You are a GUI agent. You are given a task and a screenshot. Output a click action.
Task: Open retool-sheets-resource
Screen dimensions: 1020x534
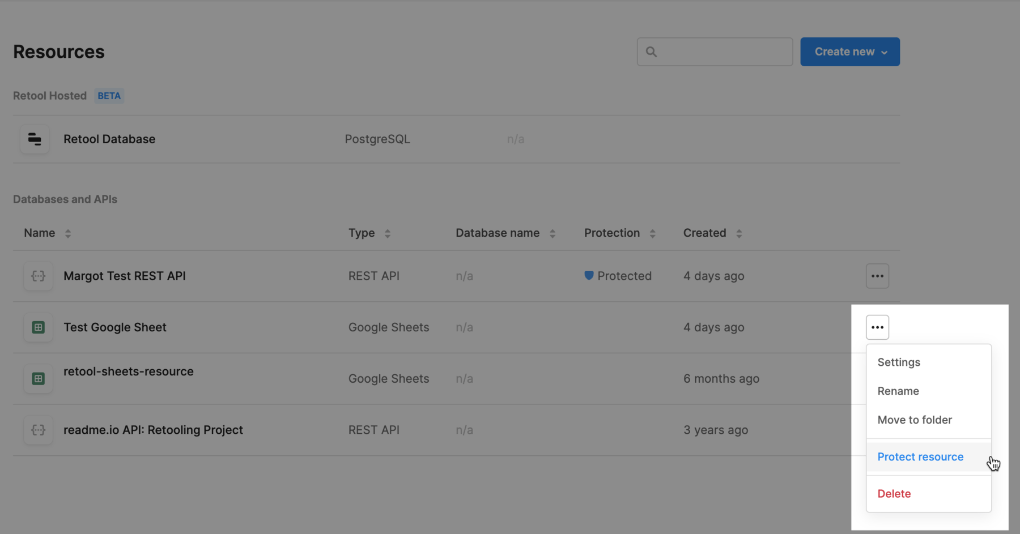pyautogui.click(x=129, y=371)
